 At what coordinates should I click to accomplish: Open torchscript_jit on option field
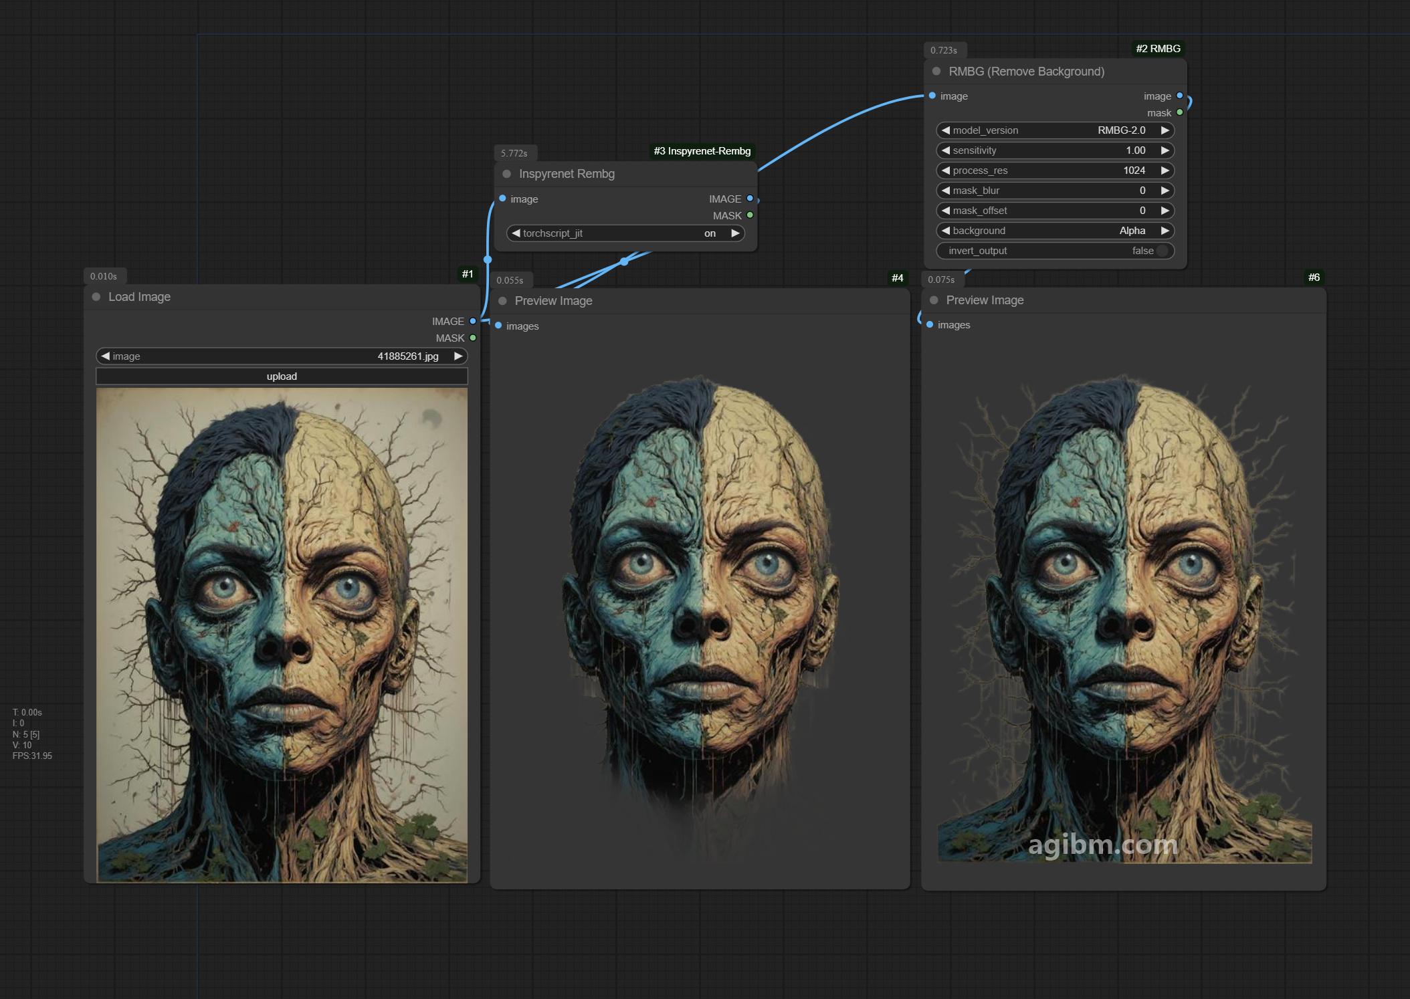pos(625,233)
